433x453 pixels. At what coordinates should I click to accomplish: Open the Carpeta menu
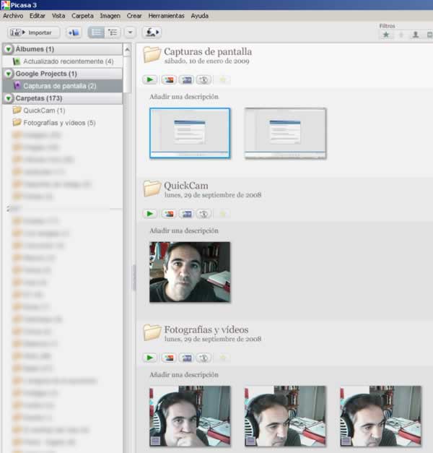point(82,16)
